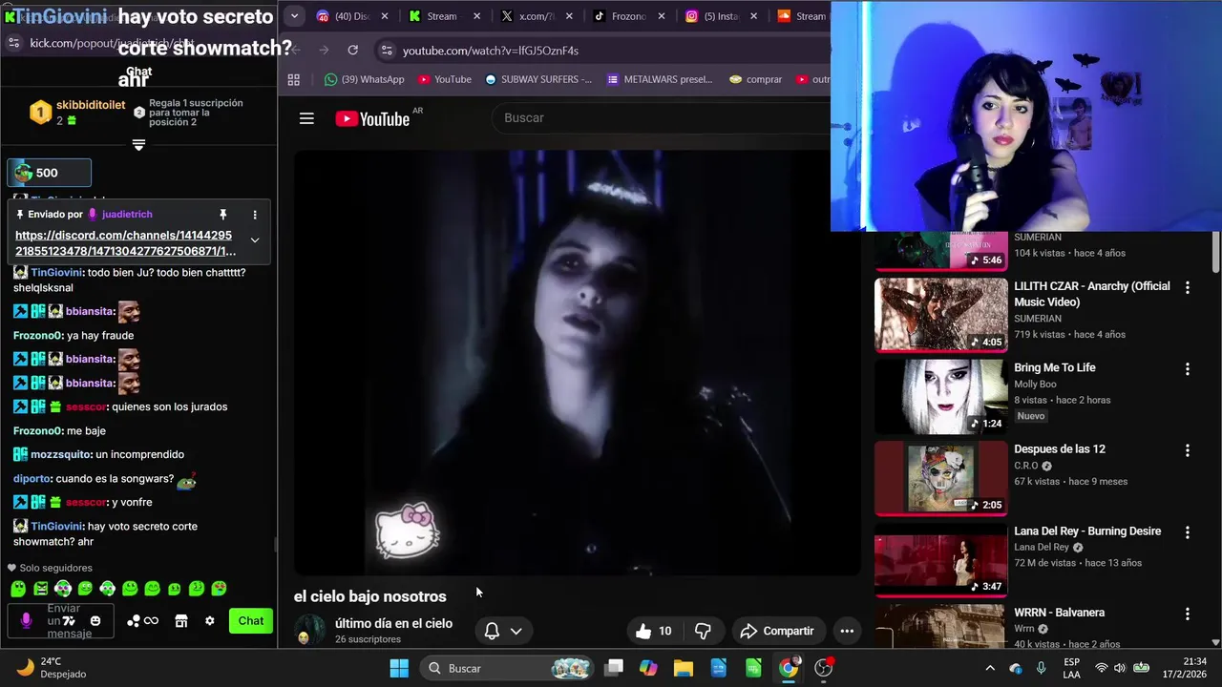Send the heart-eyes green emote

[219, 589]
